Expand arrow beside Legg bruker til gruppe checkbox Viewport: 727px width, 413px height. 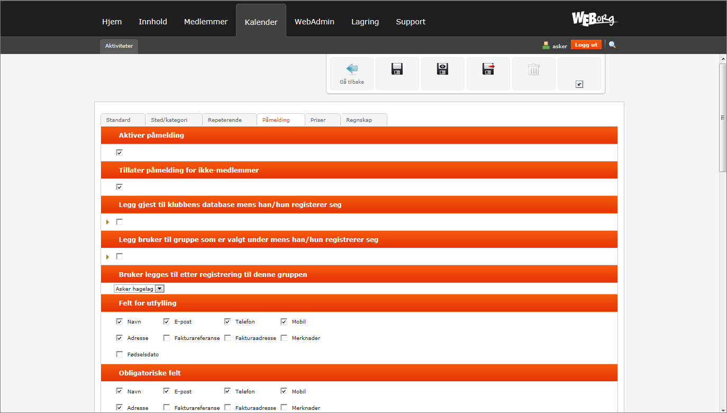click(x=108, y=257)
